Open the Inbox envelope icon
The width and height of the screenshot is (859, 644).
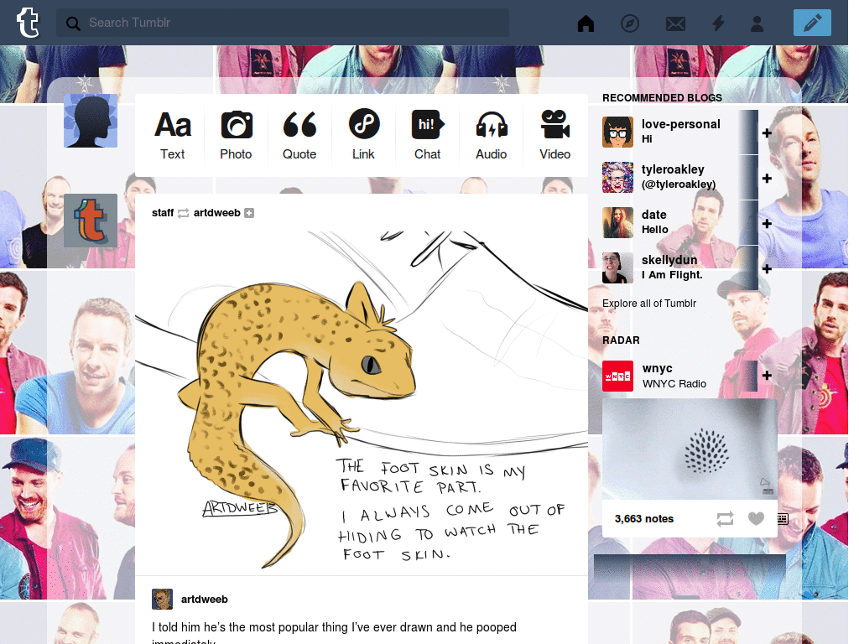click(x=675, y=23)
